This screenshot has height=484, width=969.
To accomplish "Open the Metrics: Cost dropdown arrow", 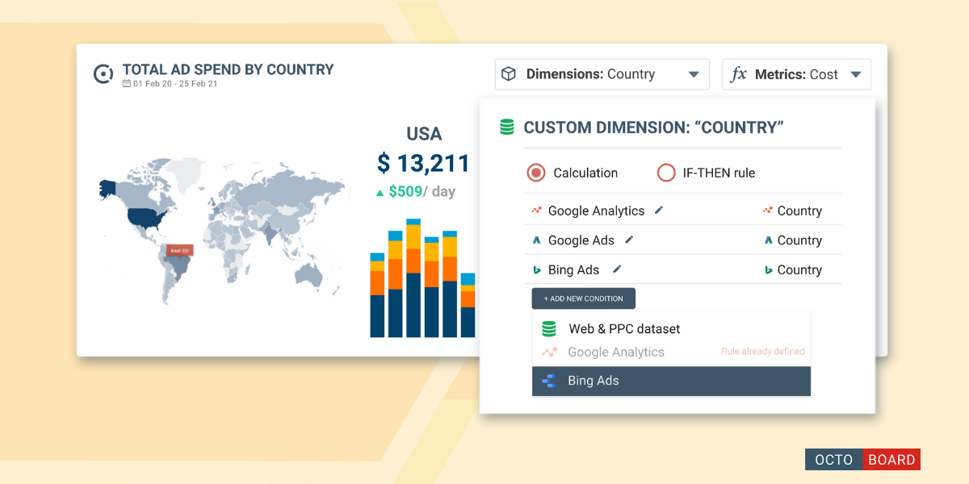I will coord(856,75).
